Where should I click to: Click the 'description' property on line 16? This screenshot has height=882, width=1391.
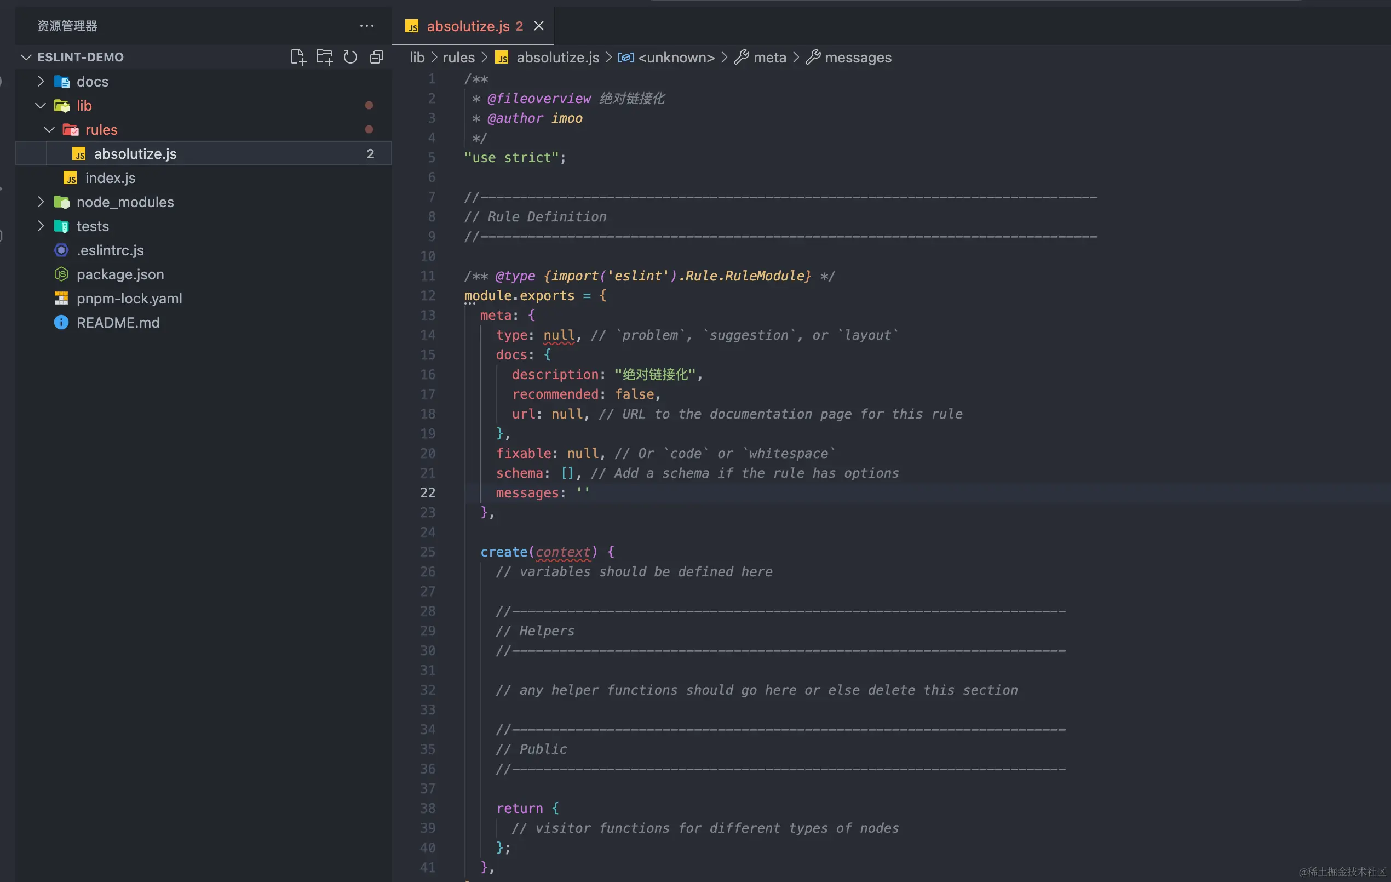(555, 375)
